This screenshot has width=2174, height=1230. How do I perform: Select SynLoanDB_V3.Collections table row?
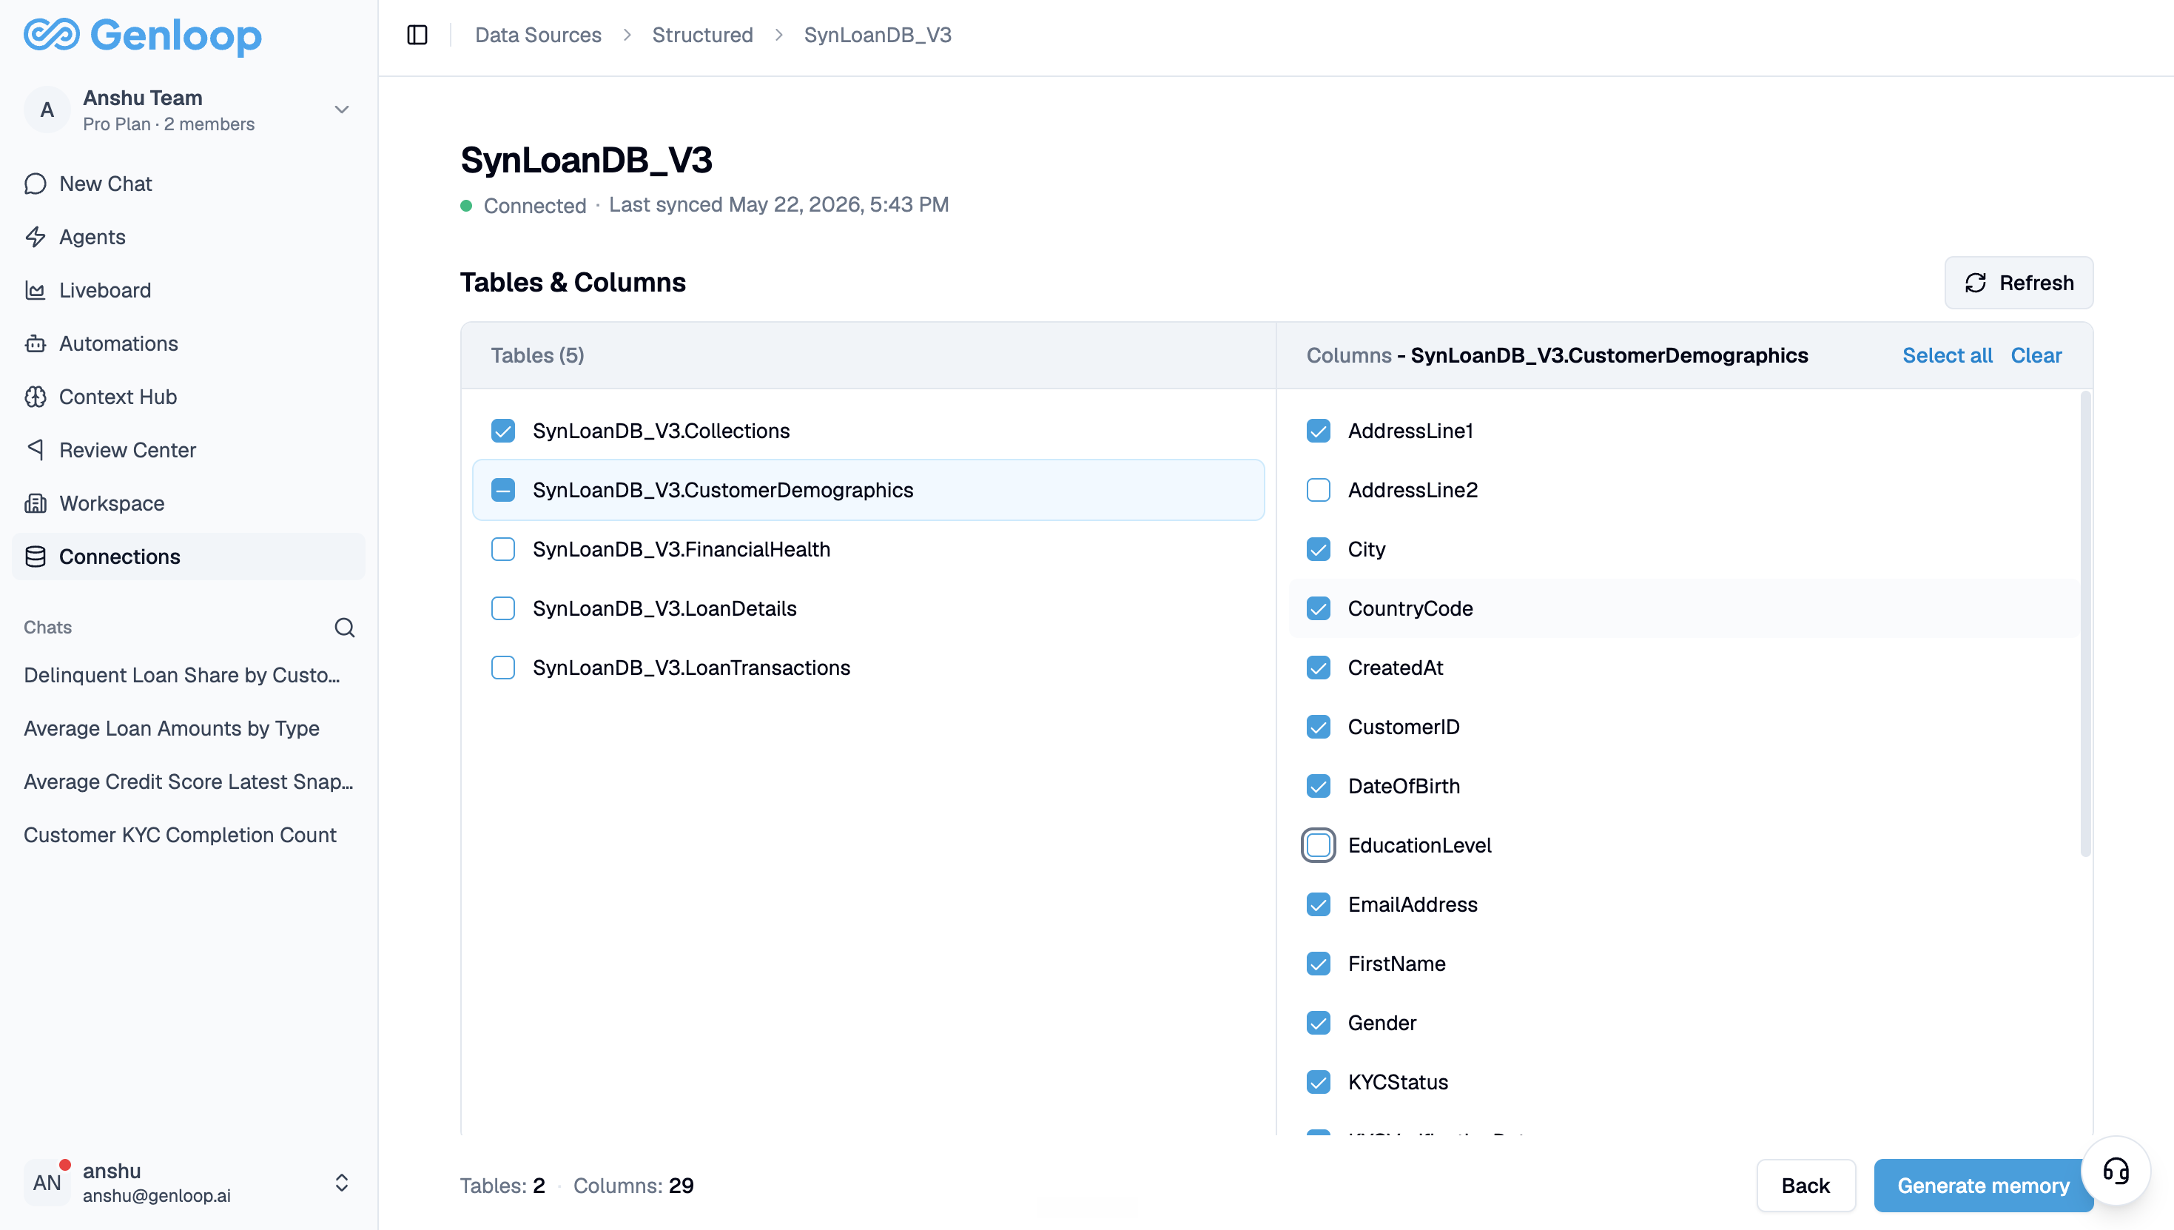(868, 431)
